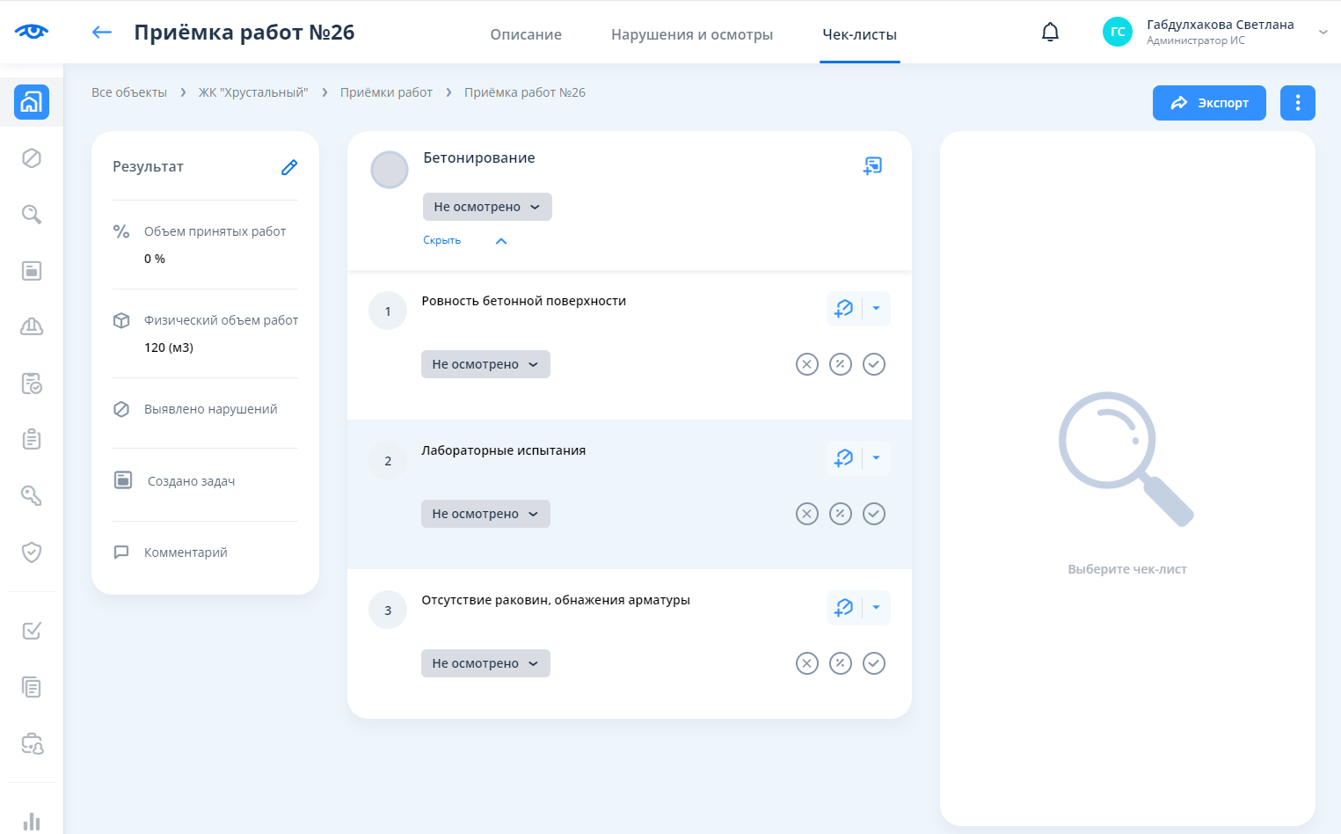Image resolution: width=1341 pixels, height=834 pixels.
Task: Open the three-dot more options menu
Action: tap(1297, 103)
